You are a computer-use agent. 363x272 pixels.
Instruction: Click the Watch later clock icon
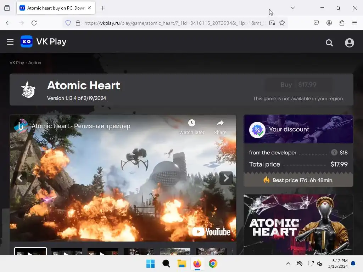click(192, 123)
